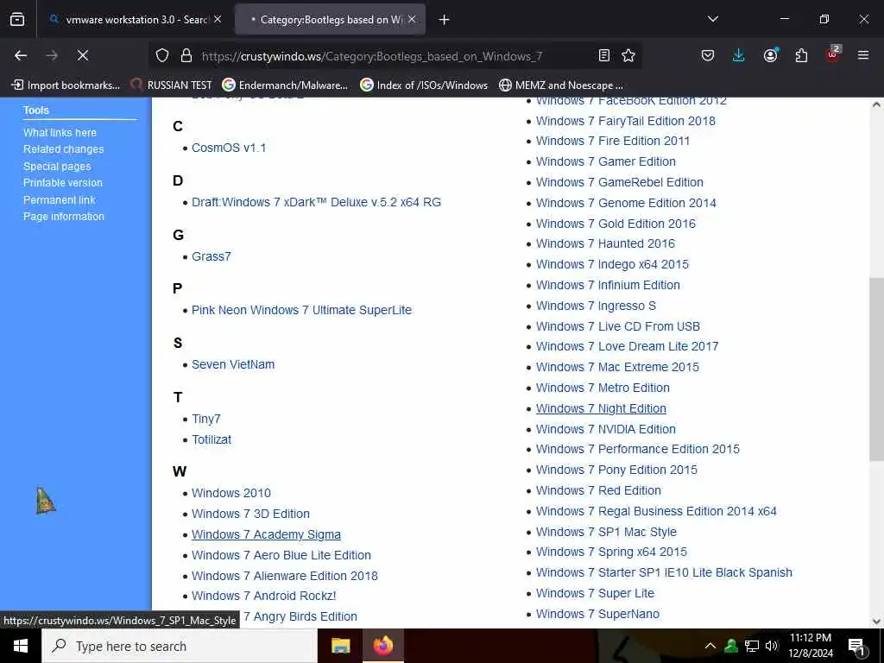
Task: Open Index of /ISOs/Windows bookmark
Action: point(424,85)
